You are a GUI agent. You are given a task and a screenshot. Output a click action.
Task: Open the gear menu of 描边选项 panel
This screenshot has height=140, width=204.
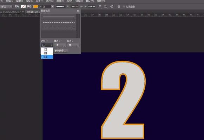pos(78,11)
